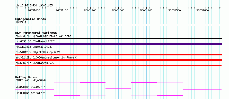This screenshot has width=229, height=99.
Task: Open variant esv3624291 1000GenomesConsortiumPhase3 label
Action: pos(46,57)
